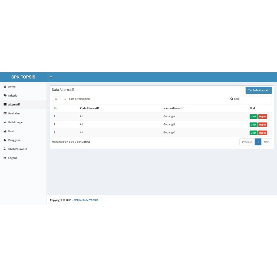The width and height of the screenshot is (277, 277).
Task: Sort table by Nama Alternatif header
Action: [x=173, y=108]
